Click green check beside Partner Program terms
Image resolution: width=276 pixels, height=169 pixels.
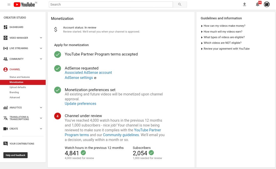pyautogui.click(x=57, y=54)
